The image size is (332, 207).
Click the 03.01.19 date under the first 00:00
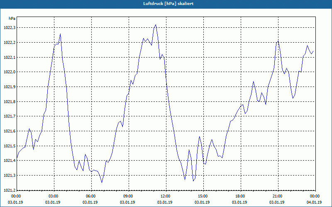(15, 202)
